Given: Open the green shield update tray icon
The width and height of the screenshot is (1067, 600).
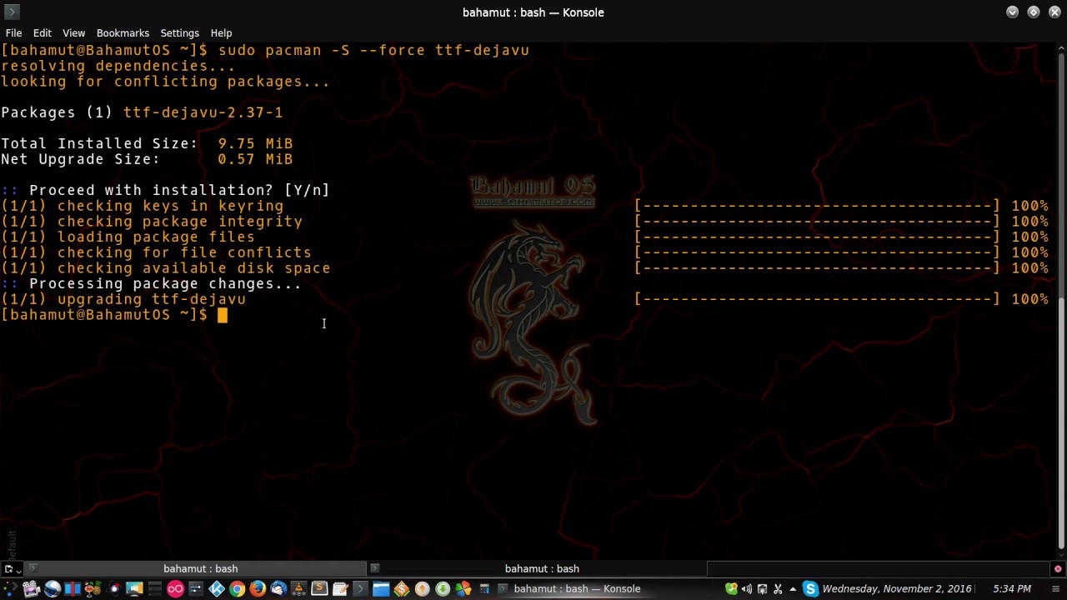Looking at the screenshot, I should pyautogui.click(x=731, y=589).
